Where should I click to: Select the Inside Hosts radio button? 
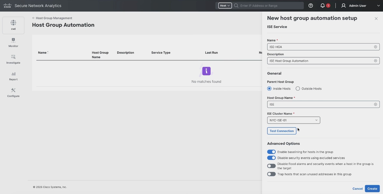(x=269, y=89)
